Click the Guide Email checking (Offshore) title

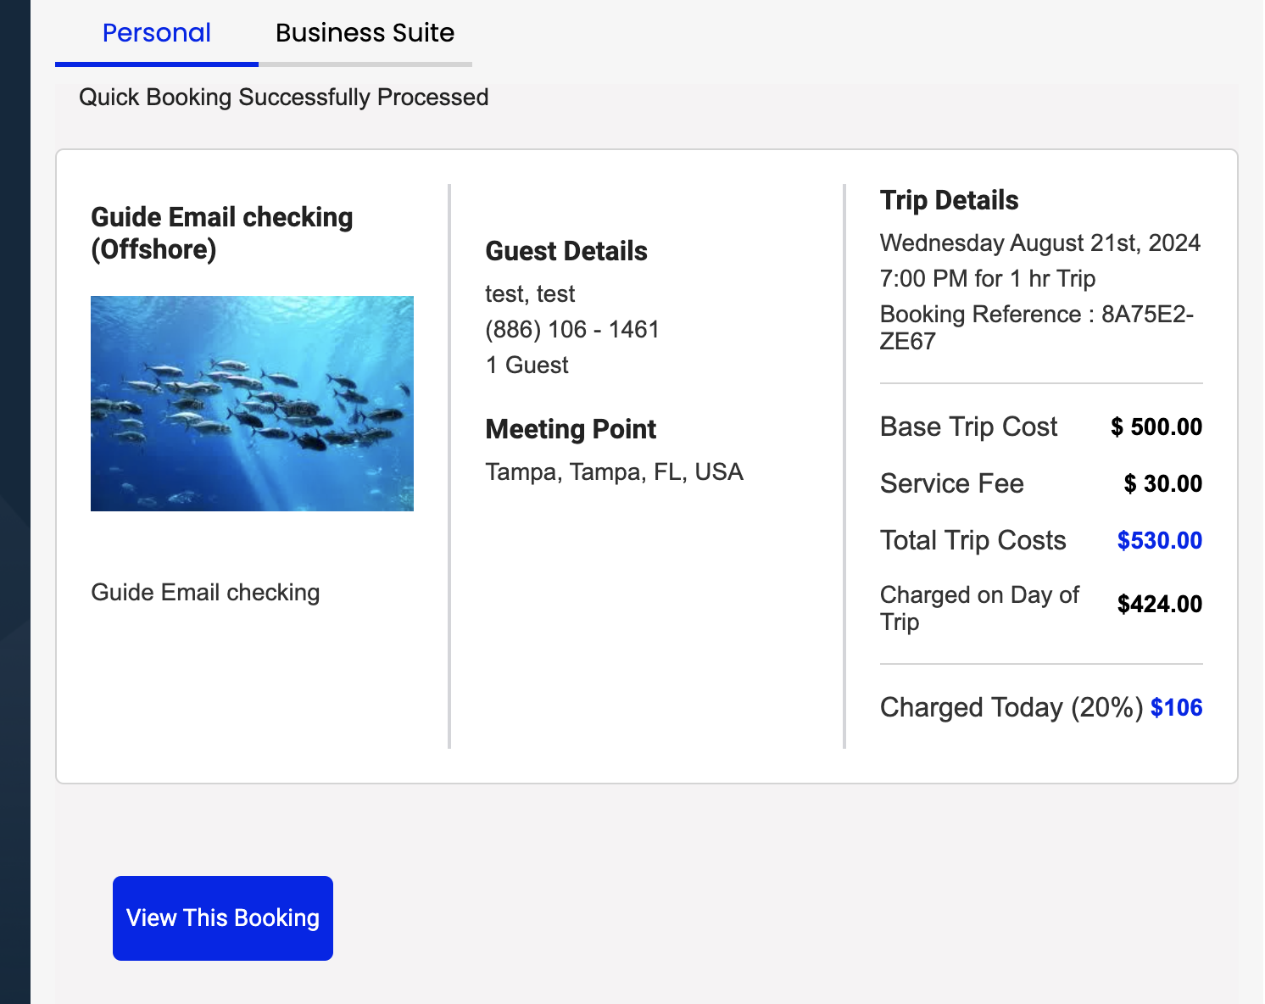pos(221,233)
